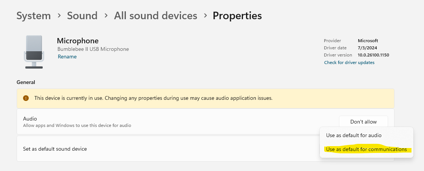Check for driver updates

click(x=349, y=63)
